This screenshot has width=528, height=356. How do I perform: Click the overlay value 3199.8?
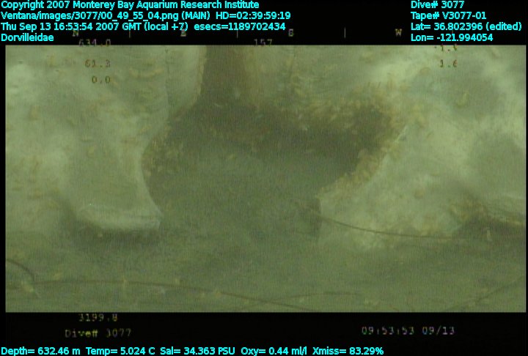tap(98, 317)
